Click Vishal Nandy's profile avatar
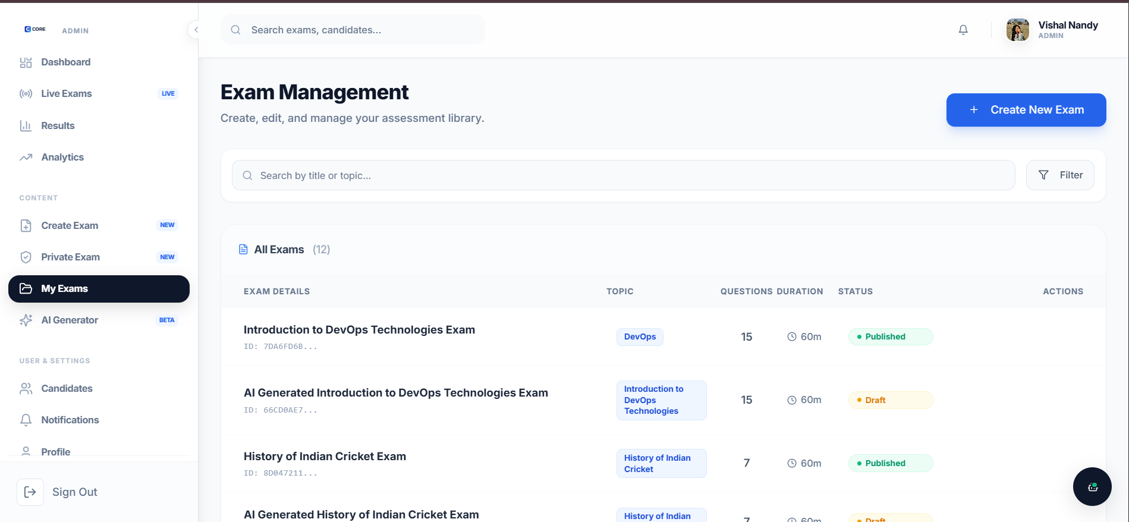1129x522 pixels. point(1017,30)
